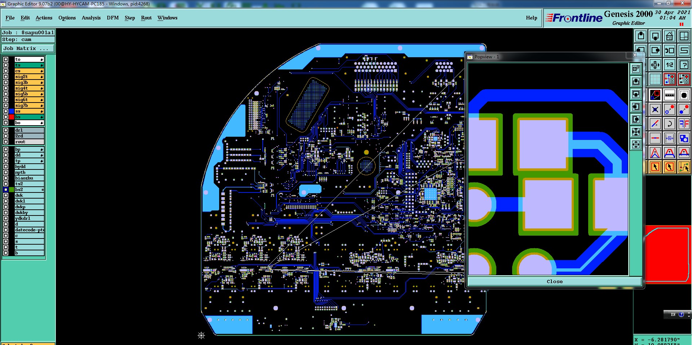Toggle the grid display icon
The height and width of the screenshot is (345, 692).
[x=655, y=79]
